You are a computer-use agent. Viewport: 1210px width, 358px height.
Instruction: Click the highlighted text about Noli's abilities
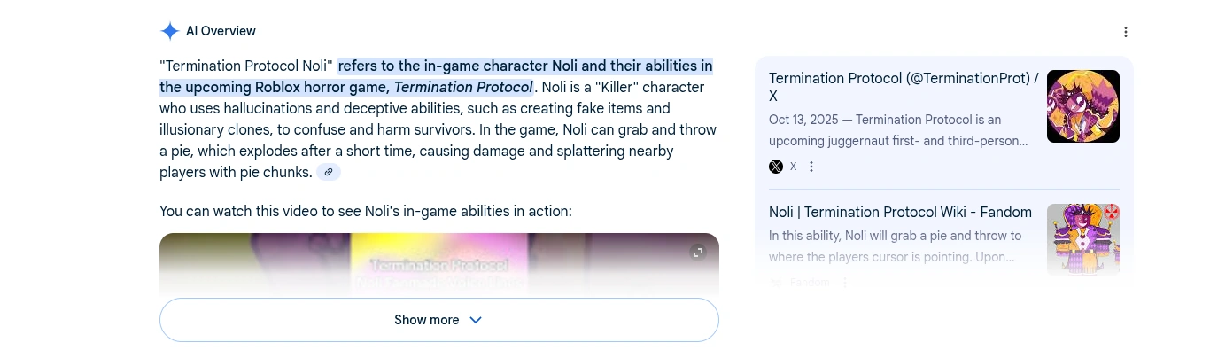(x=524, y=66)
